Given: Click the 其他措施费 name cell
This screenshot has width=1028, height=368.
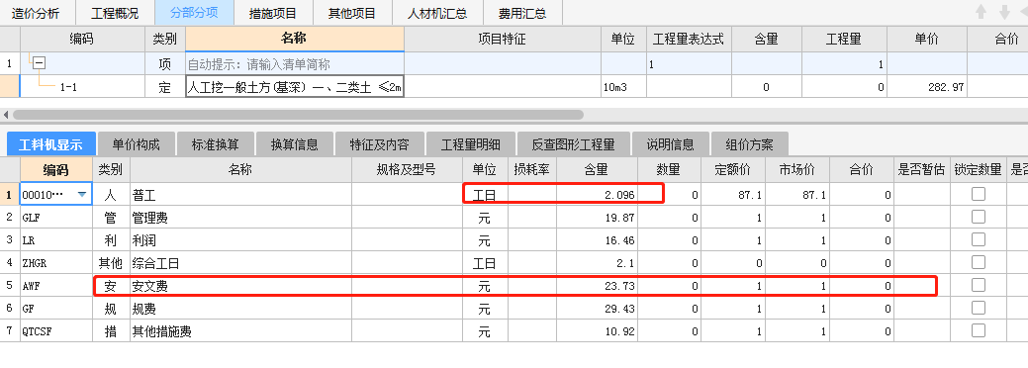Looking at the screenshot, I should [240, 331].
